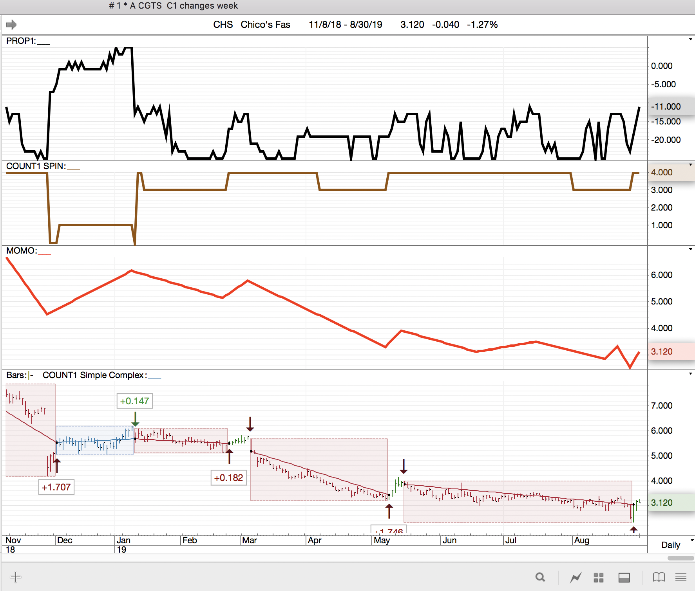The height and width of the screenshot is (591, 695).
Task: Toggle the bottom split panel icon
Action: 624,577
